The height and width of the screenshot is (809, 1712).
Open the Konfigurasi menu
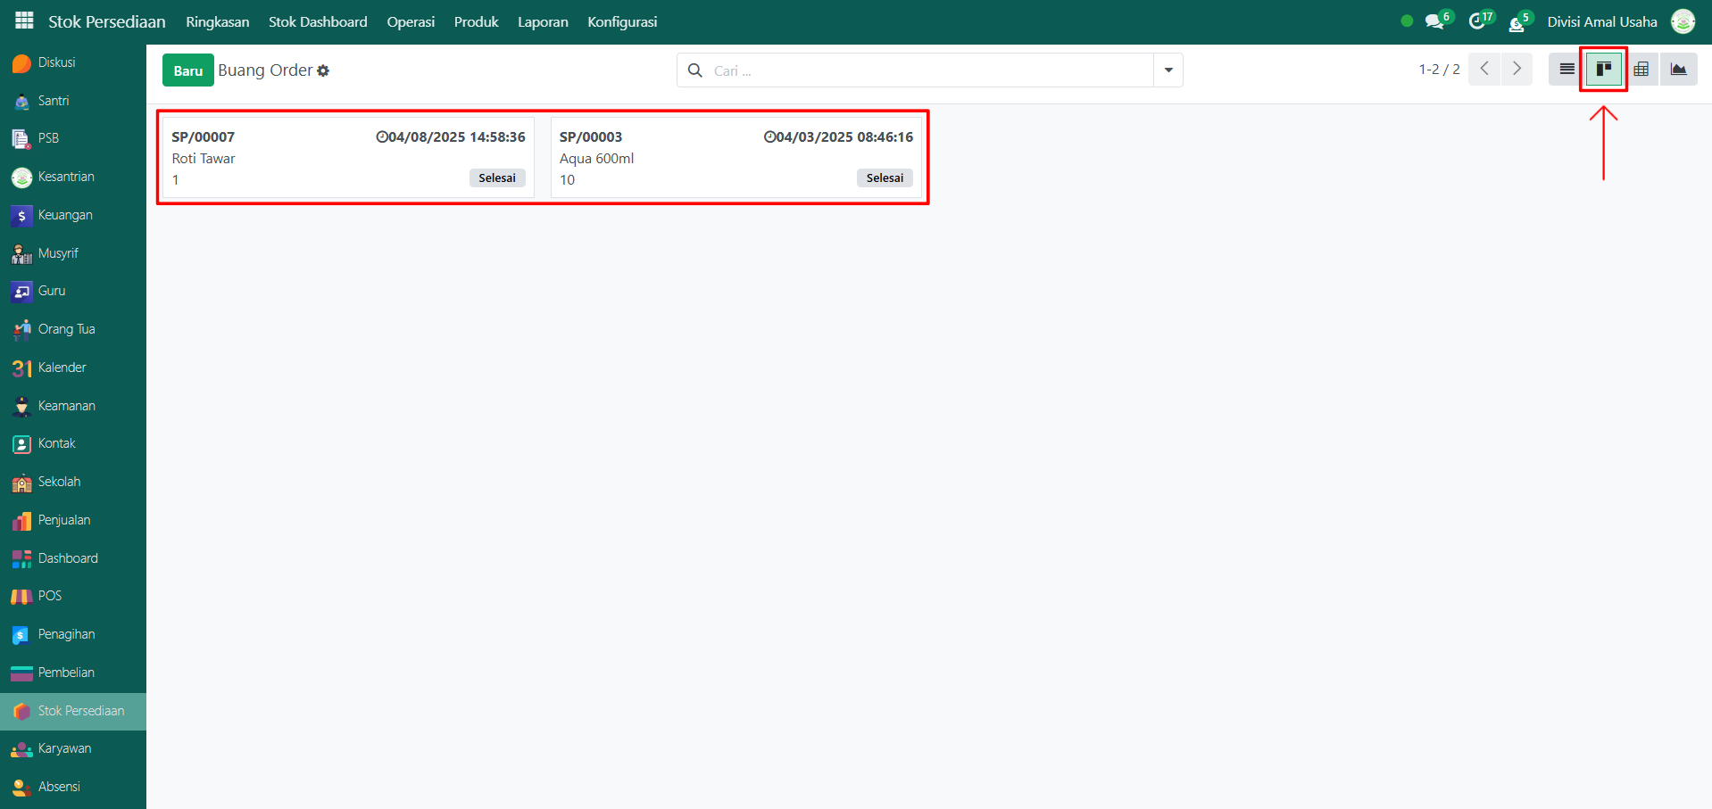622,21
